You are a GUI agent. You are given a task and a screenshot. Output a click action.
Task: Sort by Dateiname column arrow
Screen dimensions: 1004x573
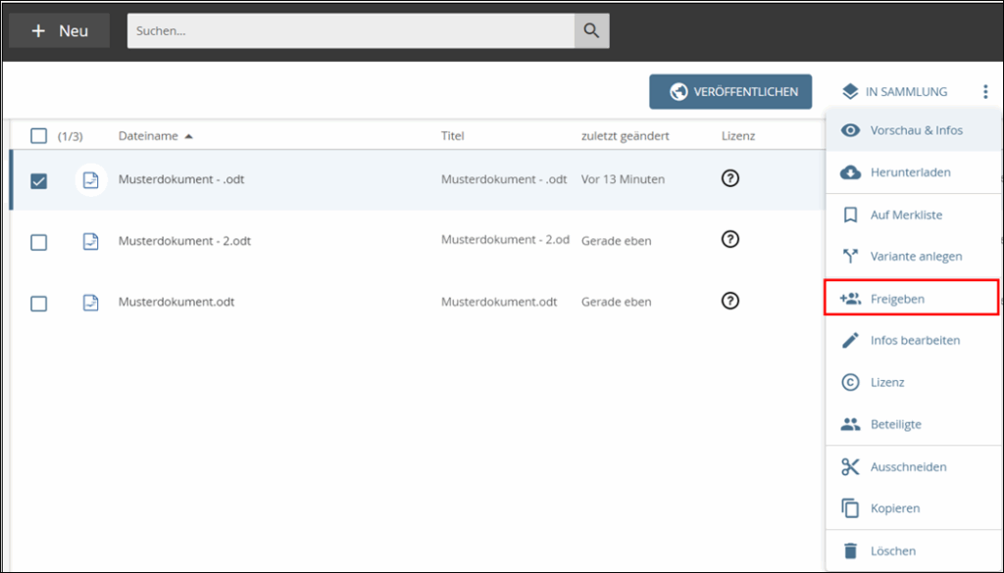(188, 136)
